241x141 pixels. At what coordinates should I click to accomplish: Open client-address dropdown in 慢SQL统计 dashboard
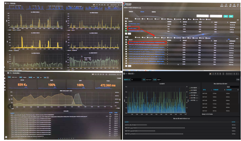pos(148,79)
